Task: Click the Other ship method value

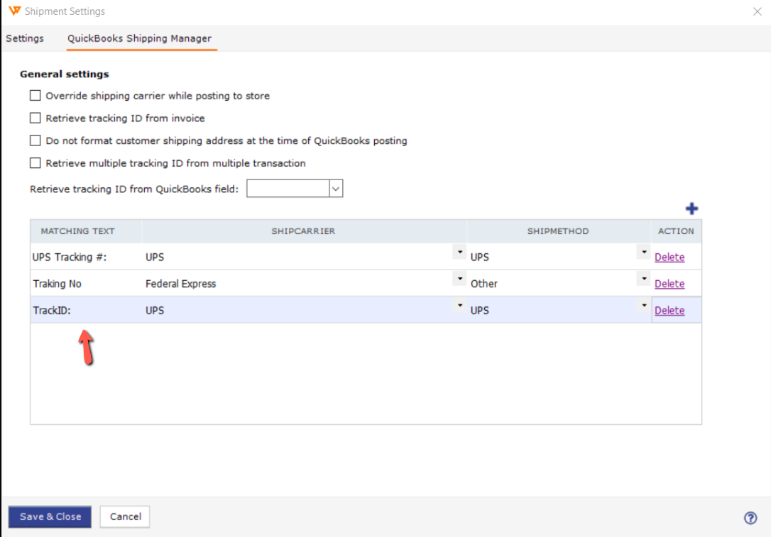Action: point(484,284)
